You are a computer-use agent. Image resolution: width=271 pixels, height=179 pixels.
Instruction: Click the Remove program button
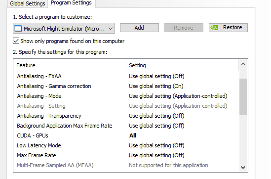(x=184, y=28)
